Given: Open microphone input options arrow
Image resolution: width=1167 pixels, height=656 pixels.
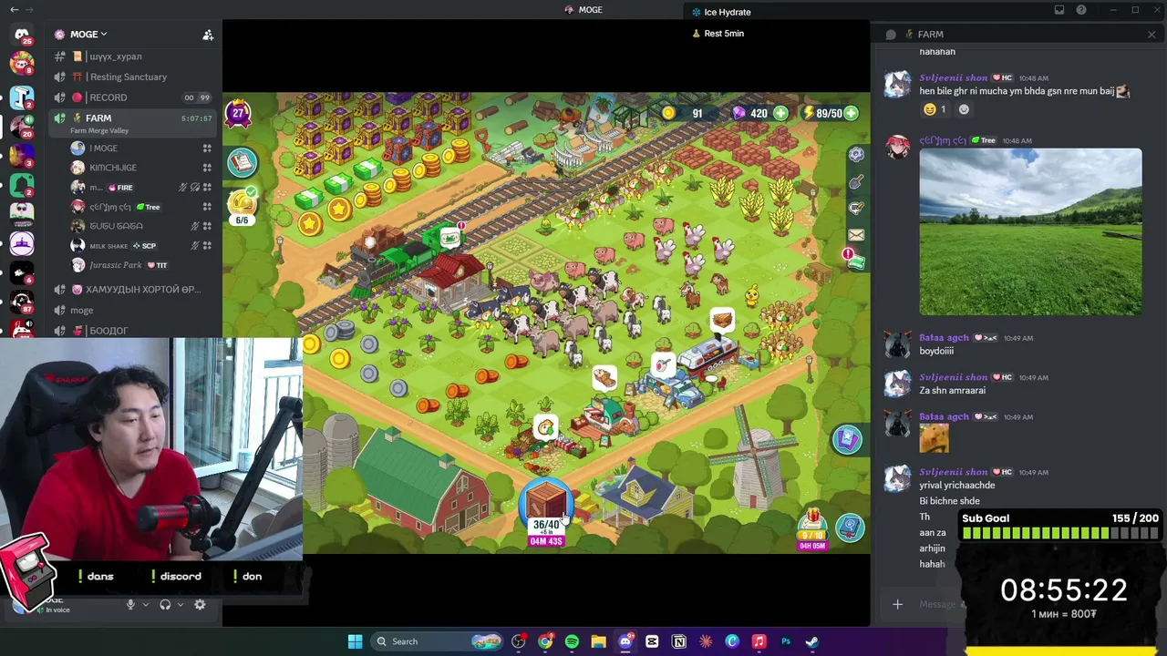Looking at the screenshot, I should coord(145,605).
